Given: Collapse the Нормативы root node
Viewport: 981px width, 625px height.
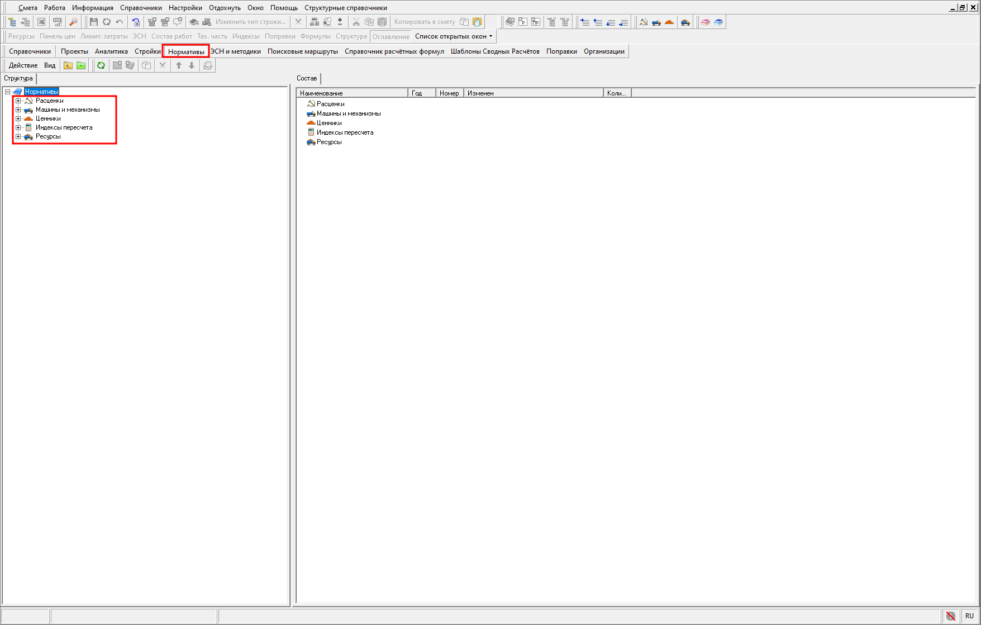Looking at the screenshot, I should (x=8, y=92).
